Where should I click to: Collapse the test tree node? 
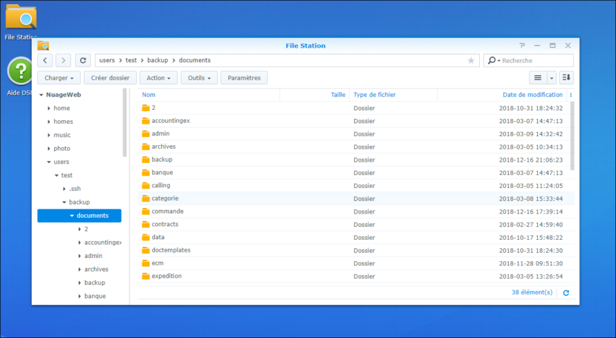coord(57,176)
